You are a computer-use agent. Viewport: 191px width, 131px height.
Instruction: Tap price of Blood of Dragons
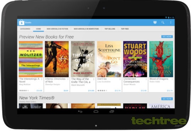pyautogui.click(x=170, y=91)
